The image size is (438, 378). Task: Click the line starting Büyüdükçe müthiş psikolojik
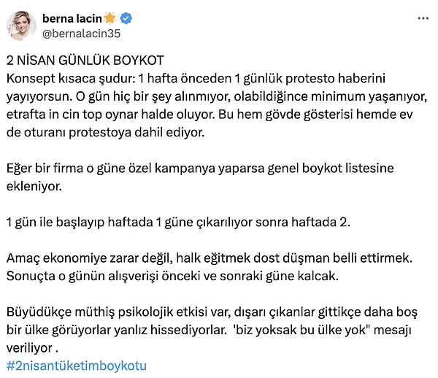212,312
